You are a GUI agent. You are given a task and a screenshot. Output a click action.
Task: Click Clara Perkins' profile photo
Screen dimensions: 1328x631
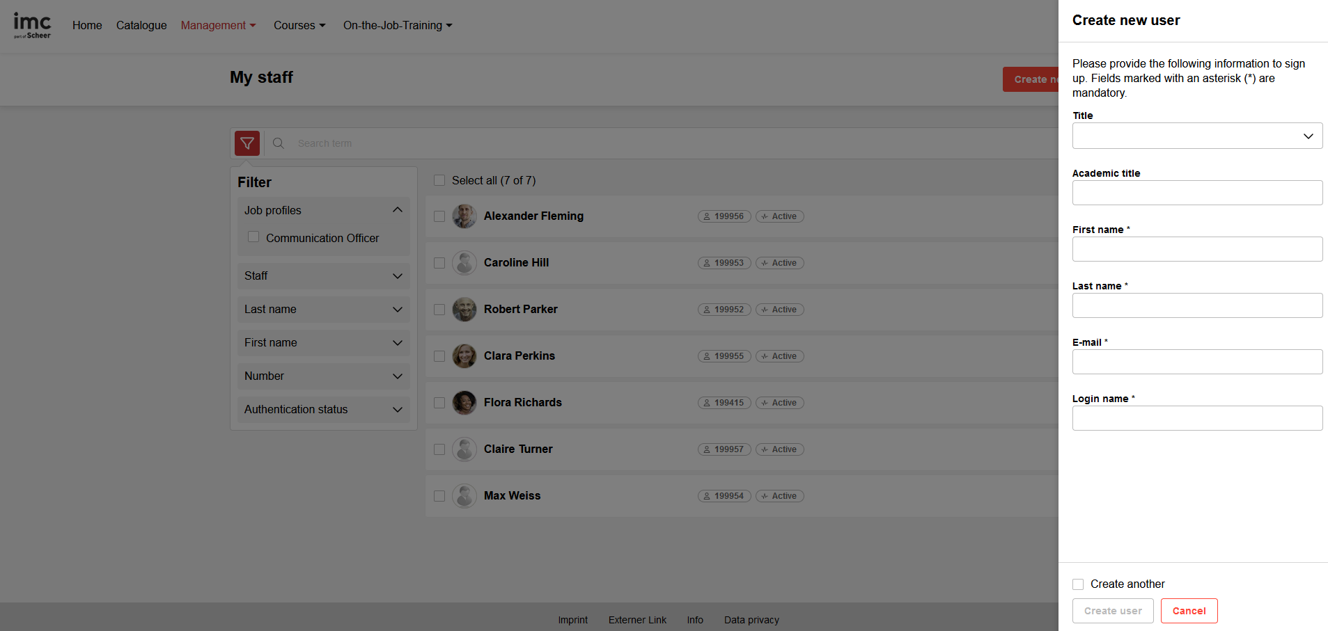[x=464, y=356]
